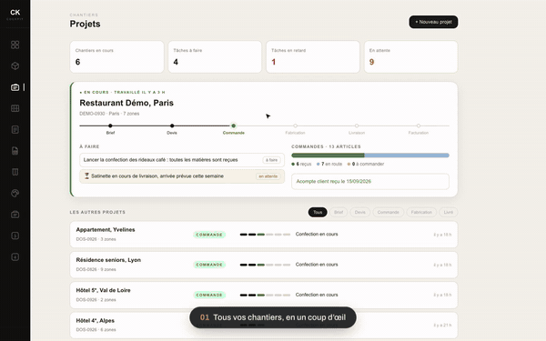Click the Facturation step on project timeline

(419, 129)
